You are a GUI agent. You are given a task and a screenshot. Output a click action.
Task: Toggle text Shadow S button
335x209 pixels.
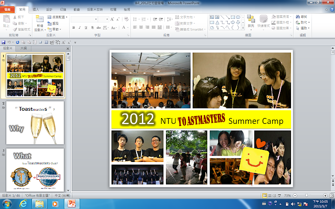pyautogui.click(x=92, y=28)
